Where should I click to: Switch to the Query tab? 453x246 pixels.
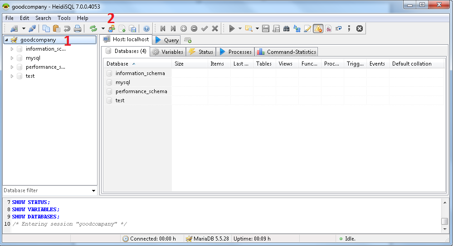tap(167, 40)
